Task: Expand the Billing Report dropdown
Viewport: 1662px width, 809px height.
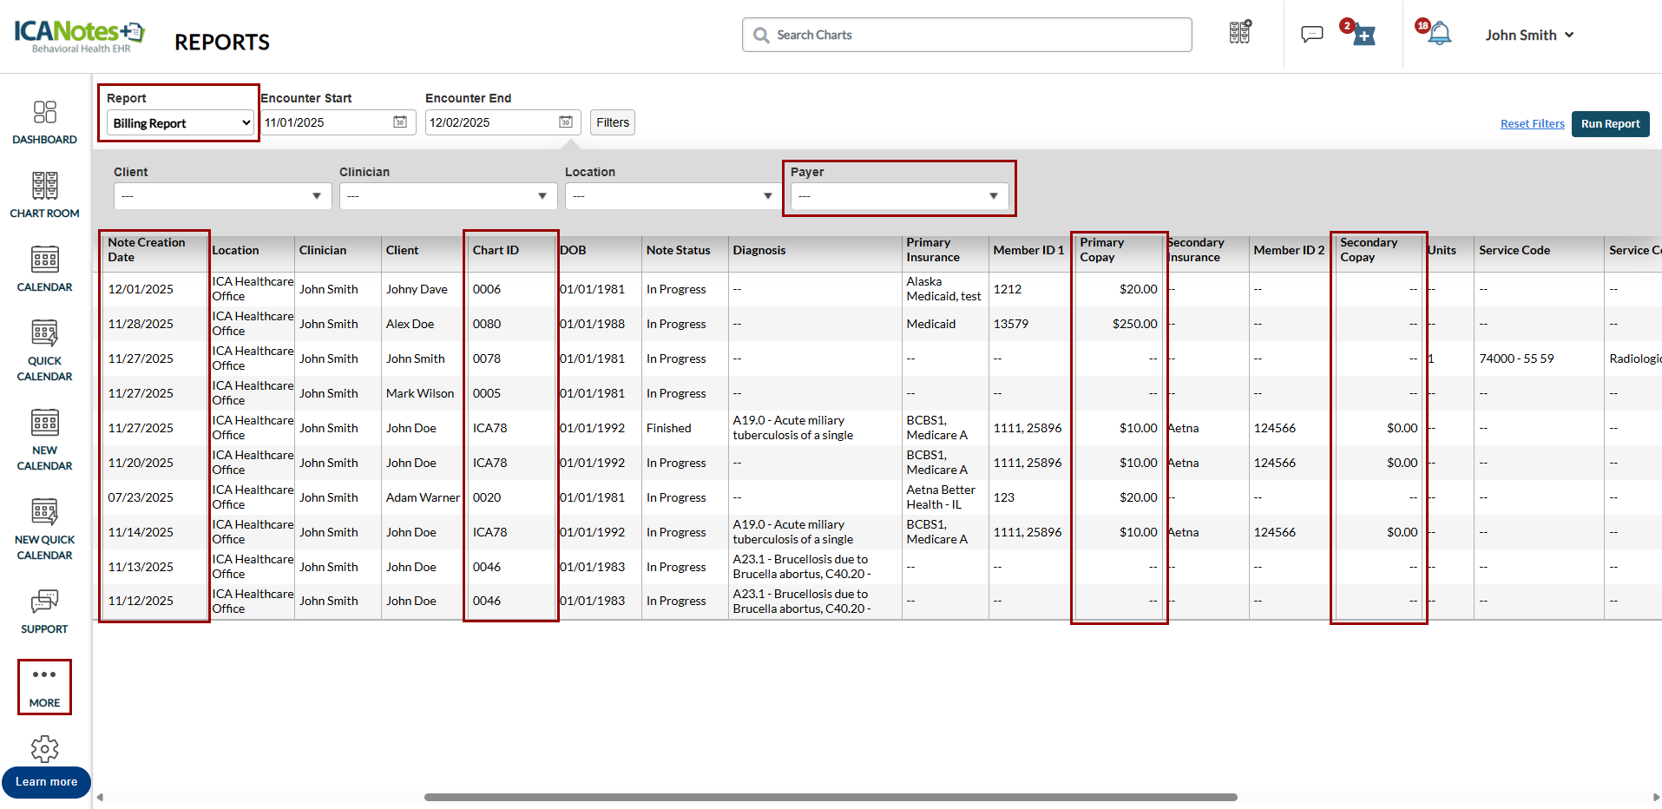Action: [x=181, y=123]
